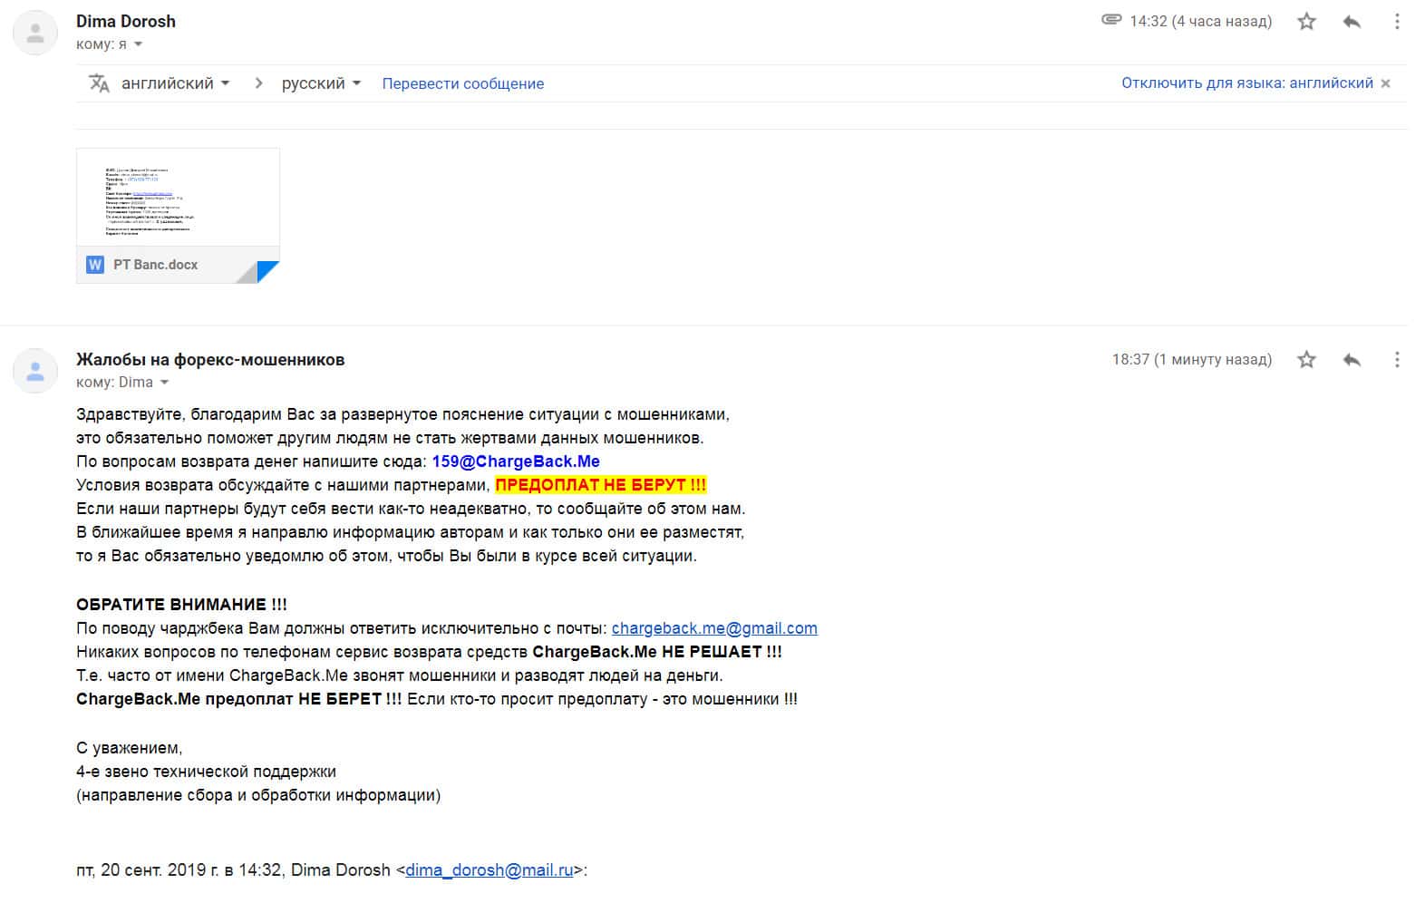Open the source language dropdown английский
This screenshot has height=913, width=1425.
175,83
